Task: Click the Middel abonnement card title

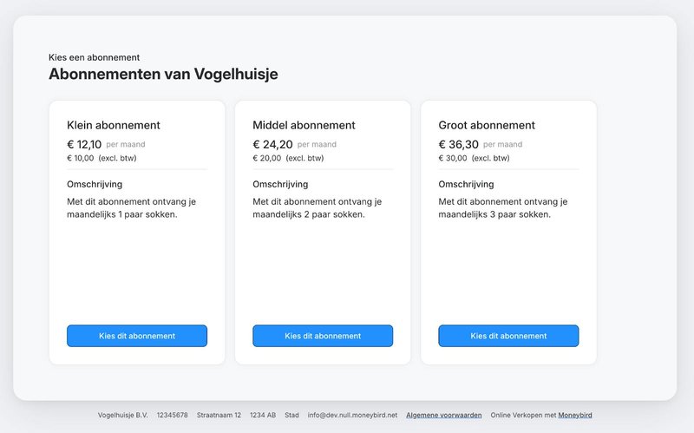Action: coord(304,125)
